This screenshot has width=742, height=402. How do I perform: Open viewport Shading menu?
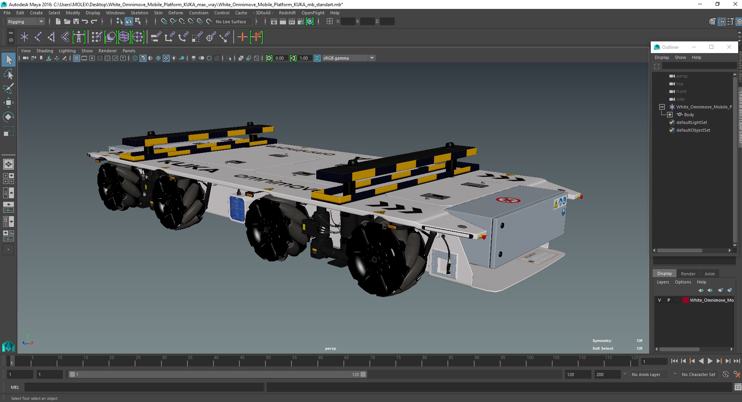[45, 51]
